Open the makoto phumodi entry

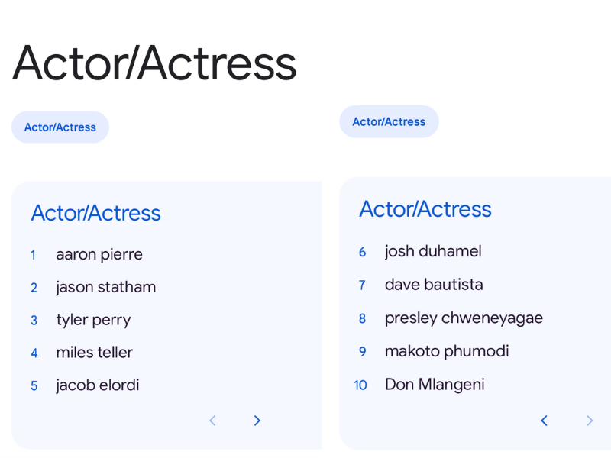point(446,351)
